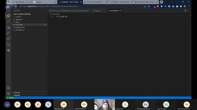Switch to the Docker profile browser tab
This screenshot has width=197, height=110.
[x=146, y=2]
